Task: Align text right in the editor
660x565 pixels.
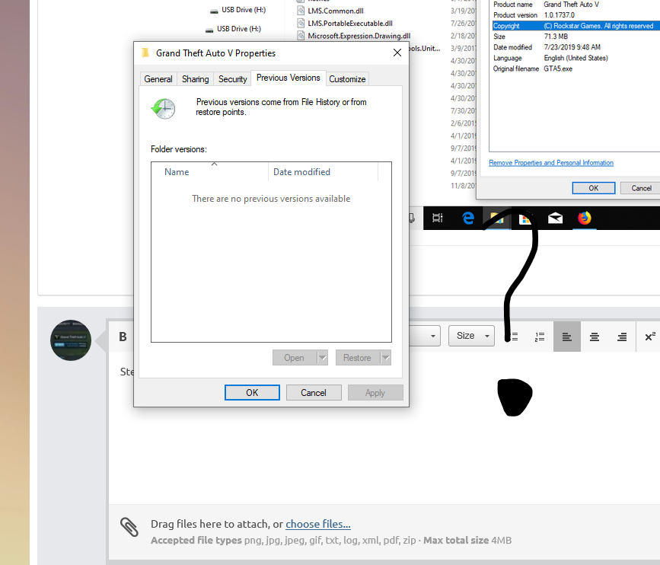Action: [x=622, y=337]
